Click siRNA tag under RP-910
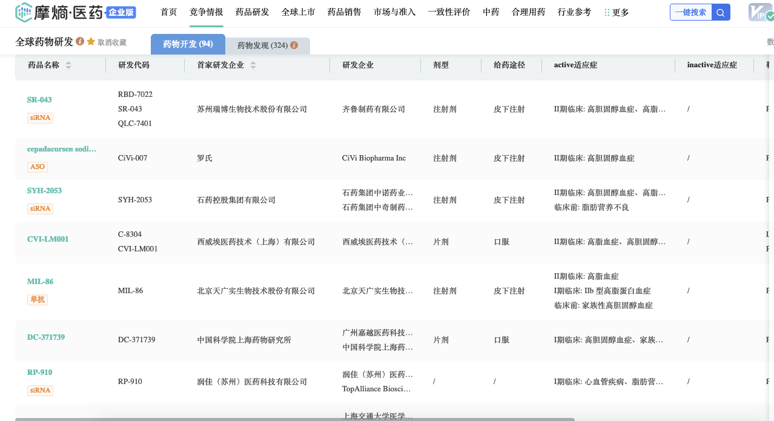This screenshot has height=421, width=774. pyautogui.click(x=40, y=390)
